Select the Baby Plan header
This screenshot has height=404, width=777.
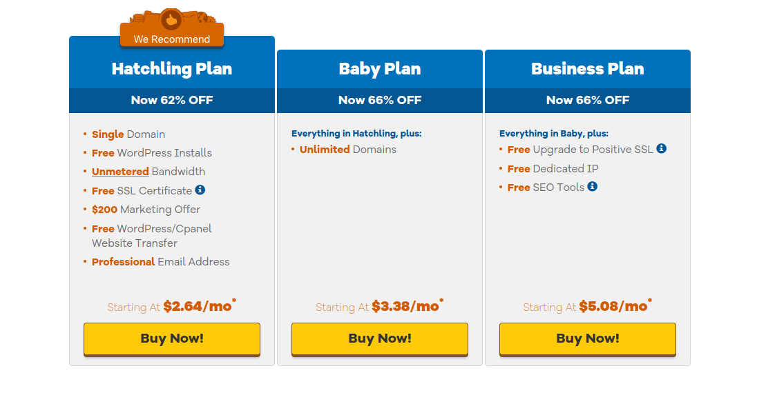[x=379, y=68]
